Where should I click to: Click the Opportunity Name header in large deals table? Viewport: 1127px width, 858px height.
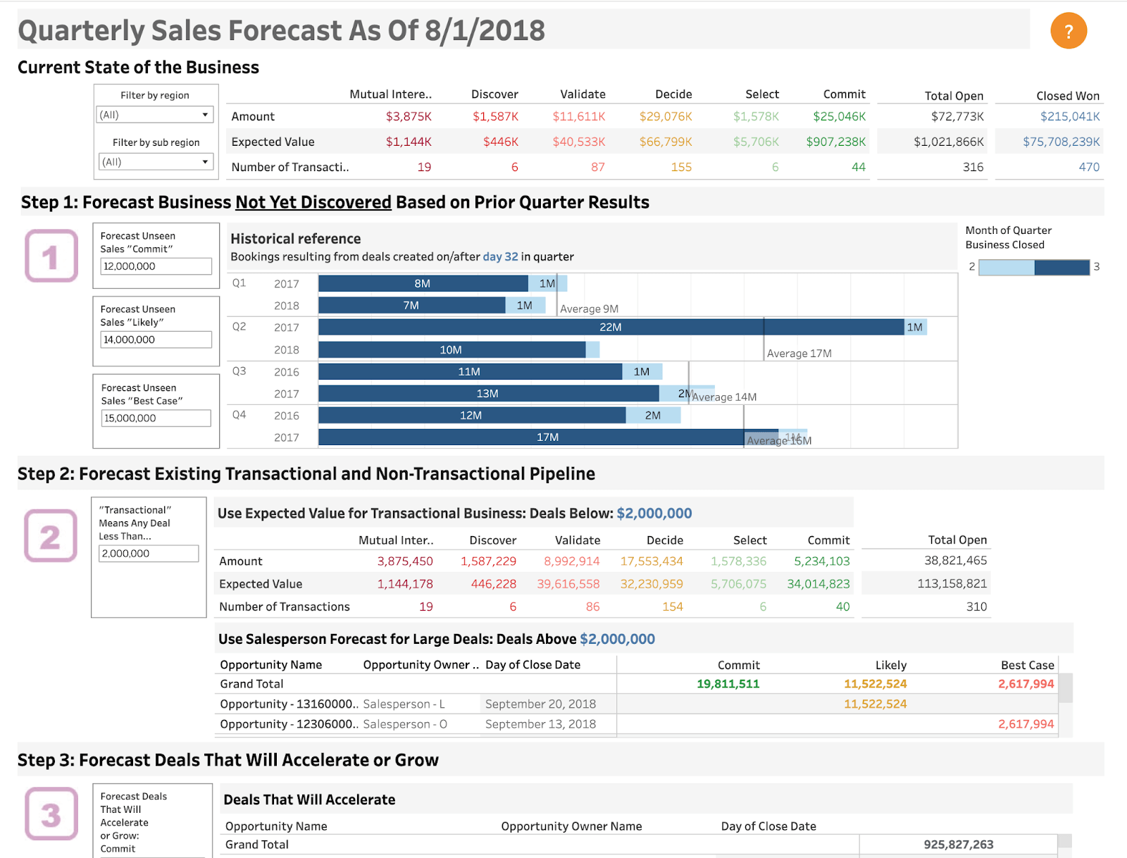(271, 664)
